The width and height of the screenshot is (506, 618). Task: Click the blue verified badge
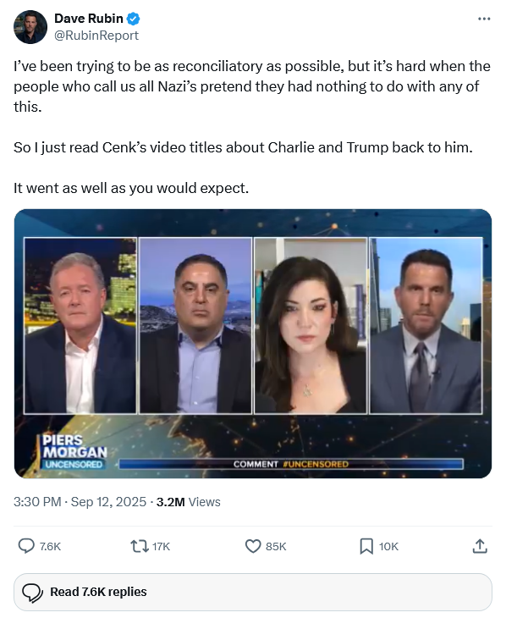pyautogui.click(x=133, y=19)
